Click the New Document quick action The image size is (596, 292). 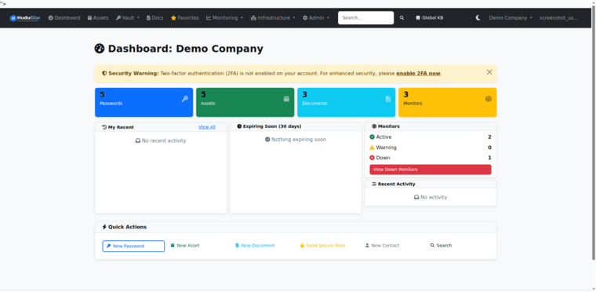(x=255, y=246)
